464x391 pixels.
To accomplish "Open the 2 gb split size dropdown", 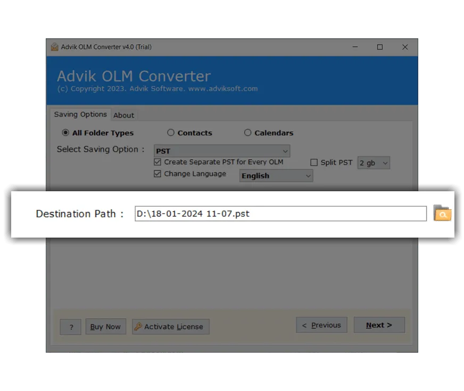I will click(x=374, y=162).
